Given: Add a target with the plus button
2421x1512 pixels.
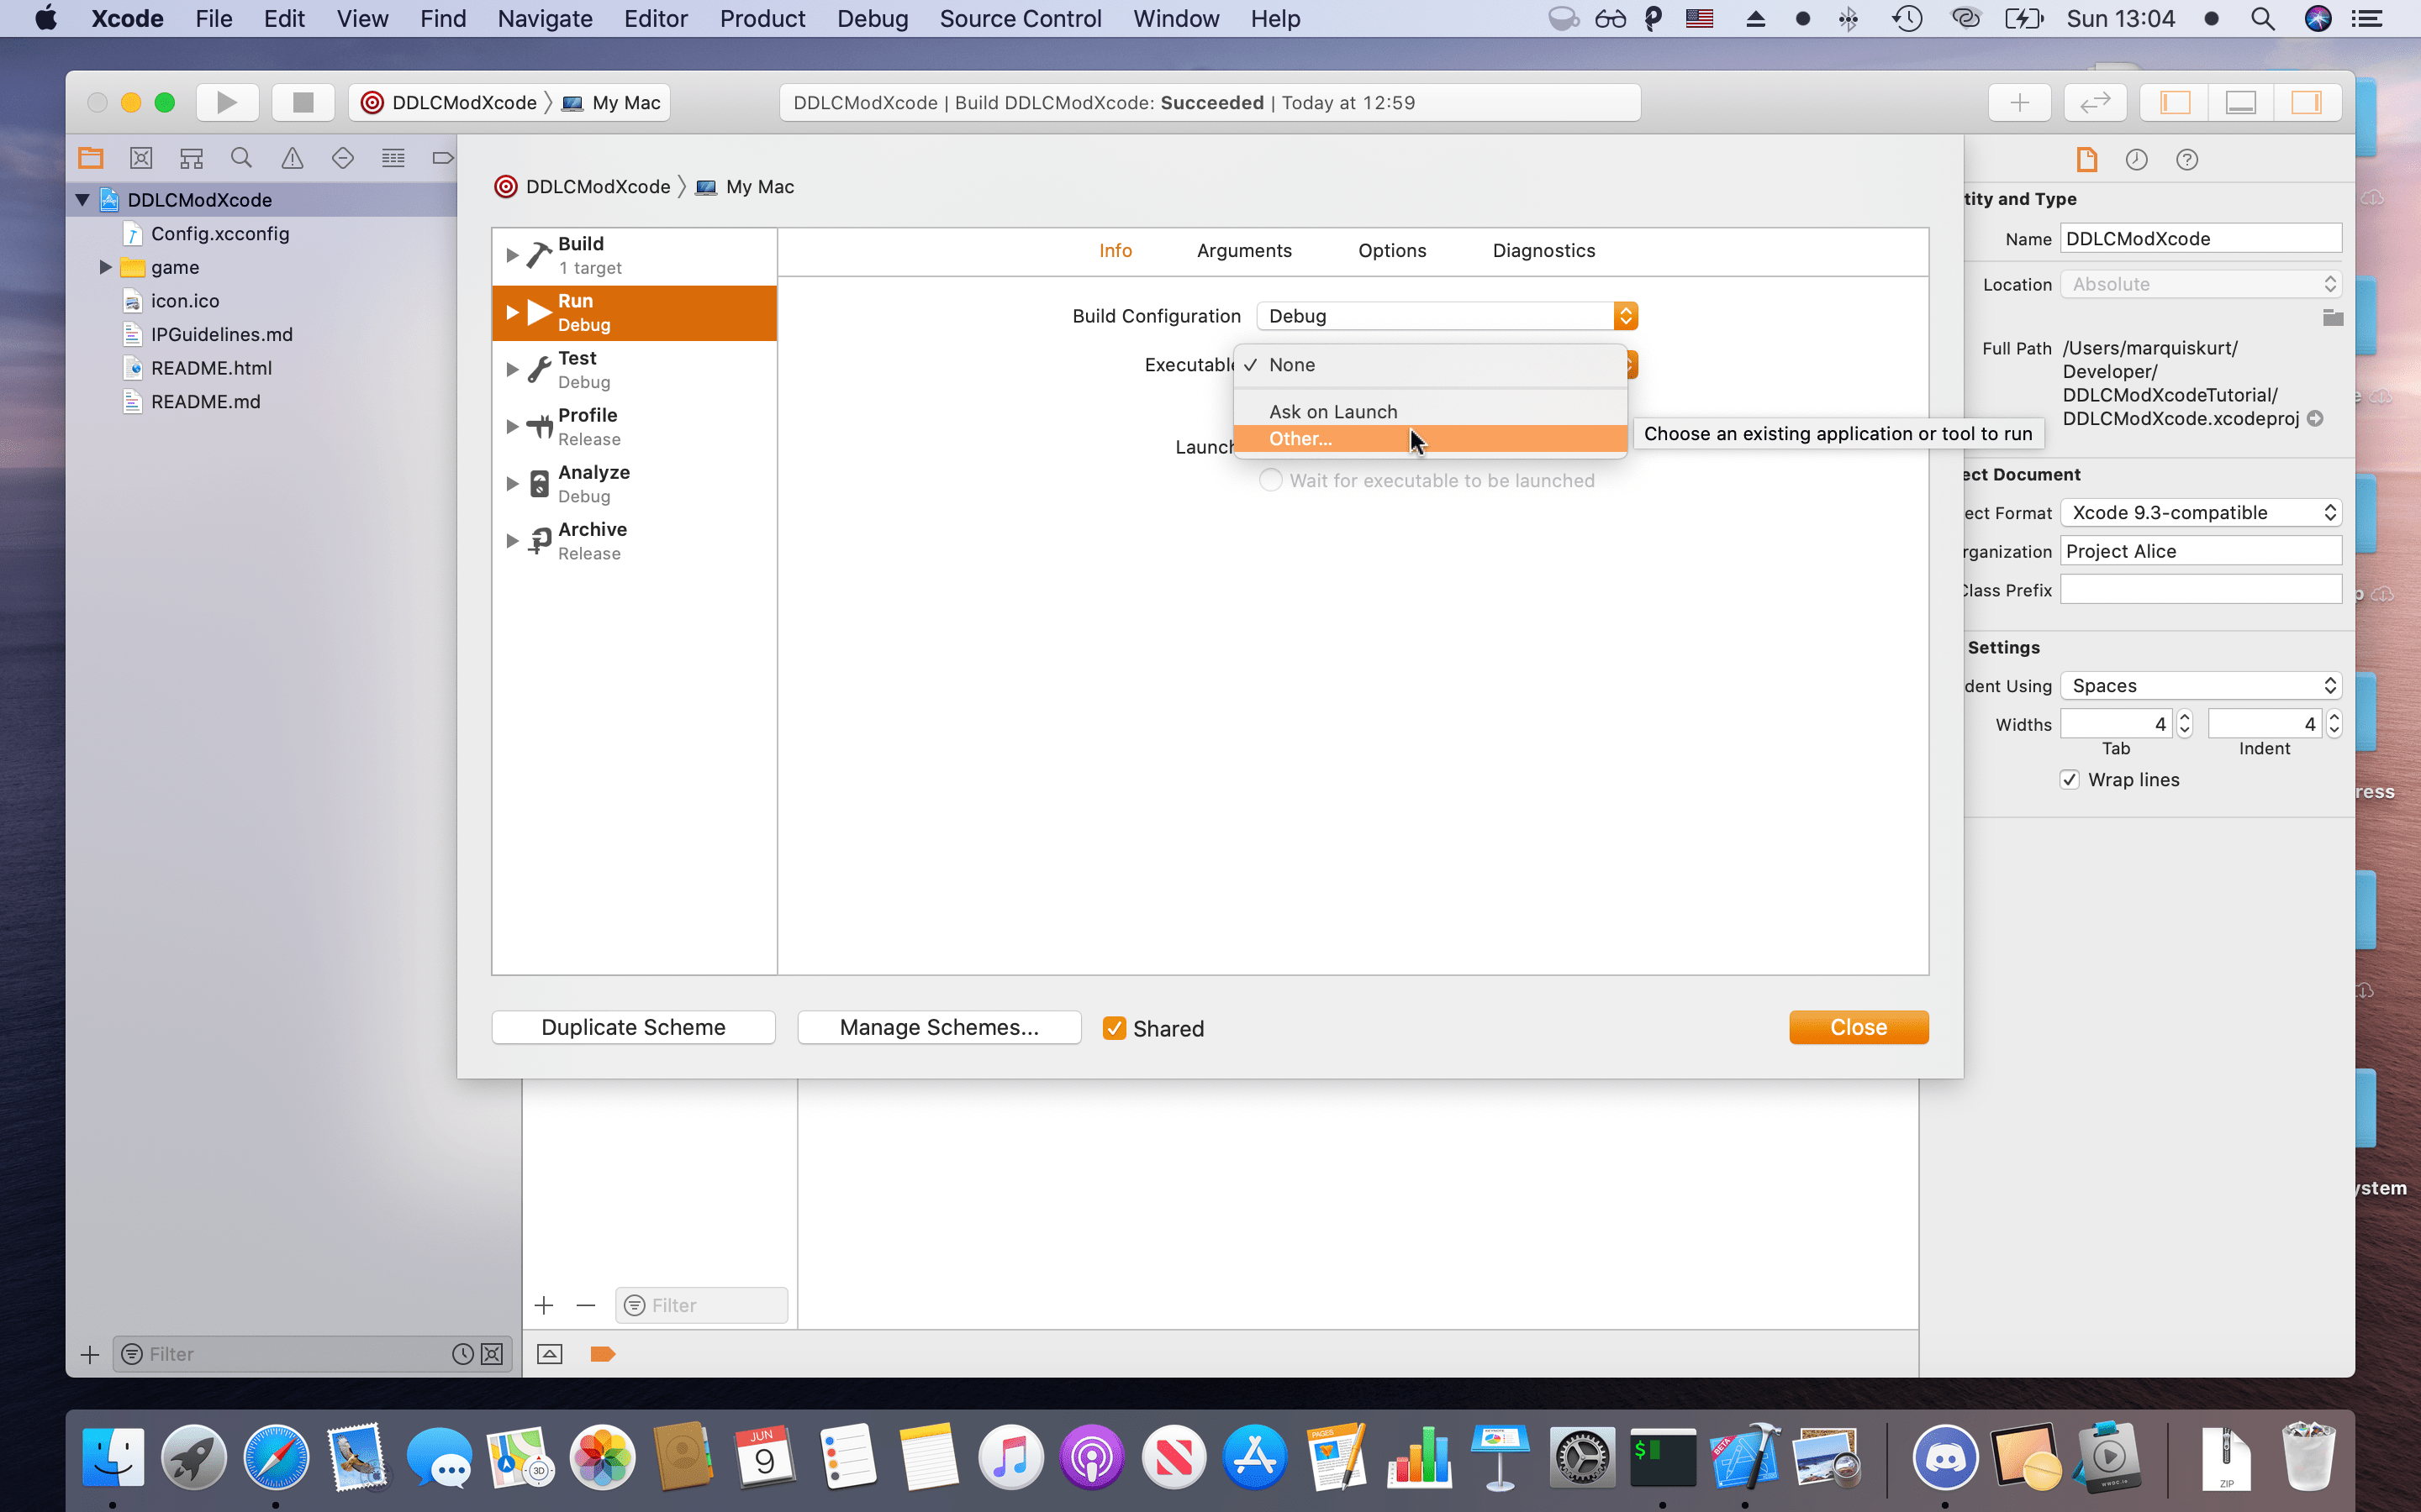Looking at the screenshot, I should click(x=544, y=1305).
